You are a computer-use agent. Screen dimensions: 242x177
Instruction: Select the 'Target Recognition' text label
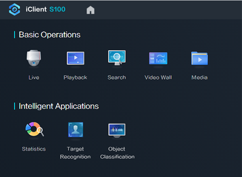click(75, 153)
